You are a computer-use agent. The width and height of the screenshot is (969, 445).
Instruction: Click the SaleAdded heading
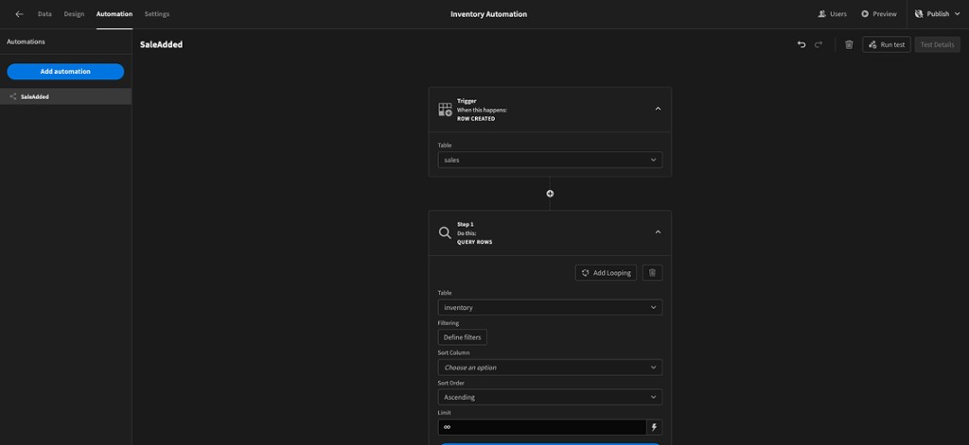point(161,44)
